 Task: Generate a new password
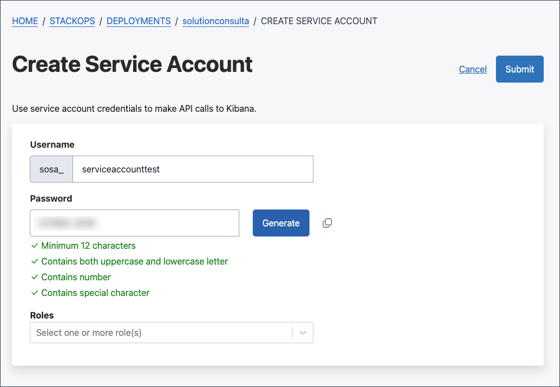(x=281, y=223)
